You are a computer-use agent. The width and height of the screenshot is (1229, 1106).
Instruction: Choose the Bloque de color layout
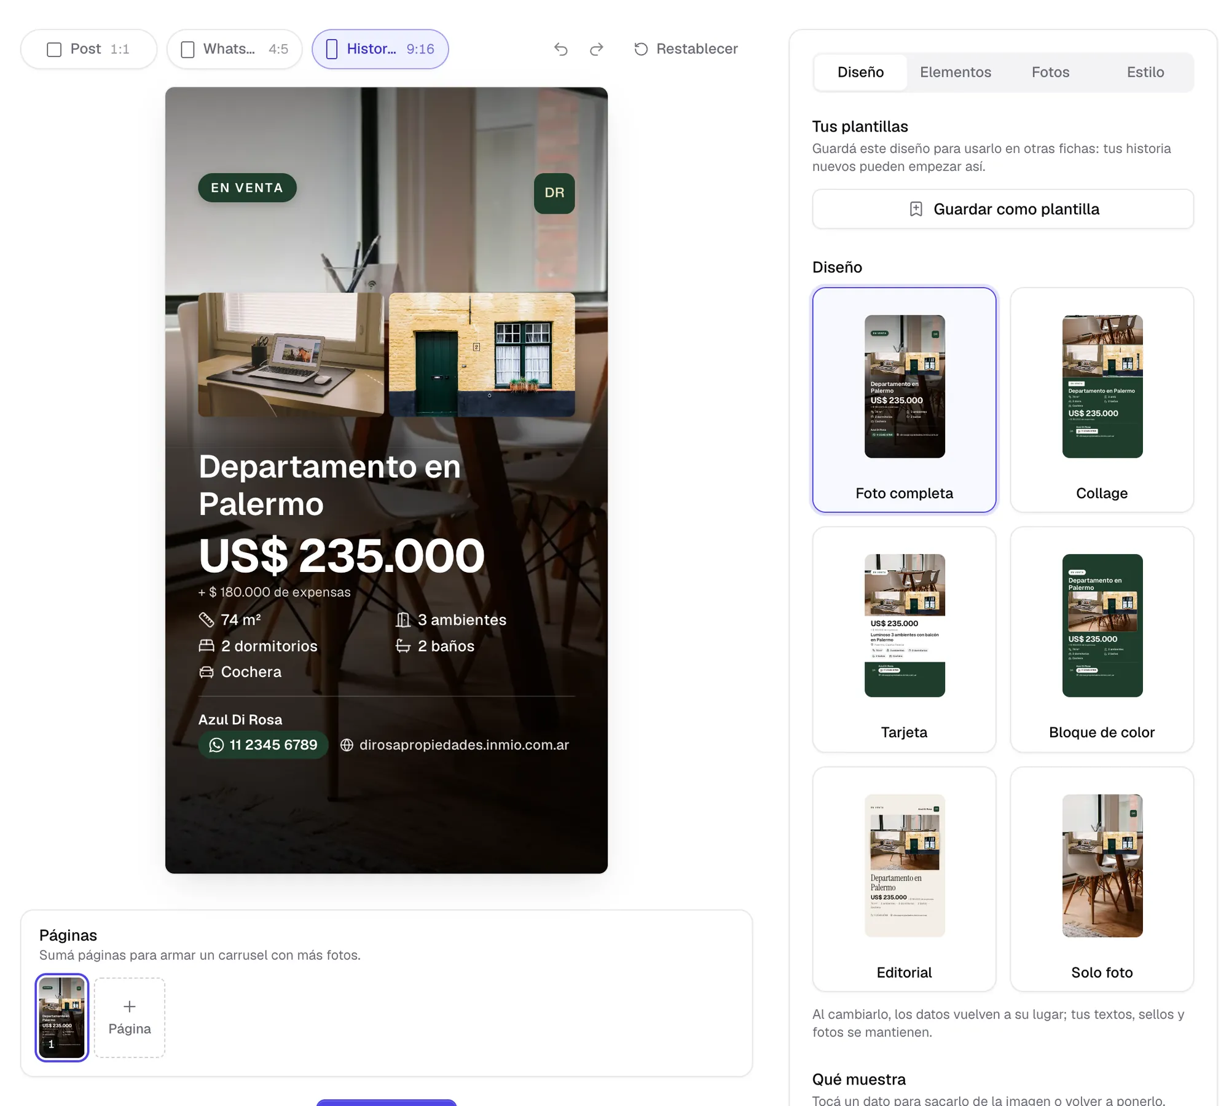(1102, 639)
